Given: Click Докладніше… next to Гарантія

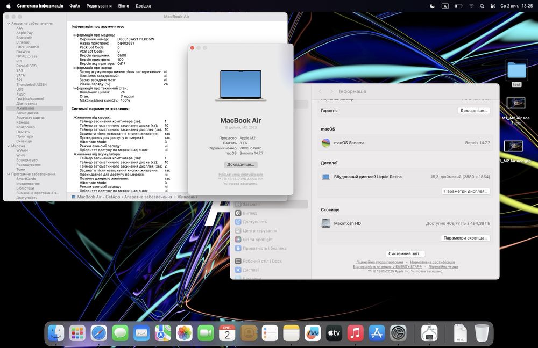Looking at the screenshot, I should pos(473,111).
